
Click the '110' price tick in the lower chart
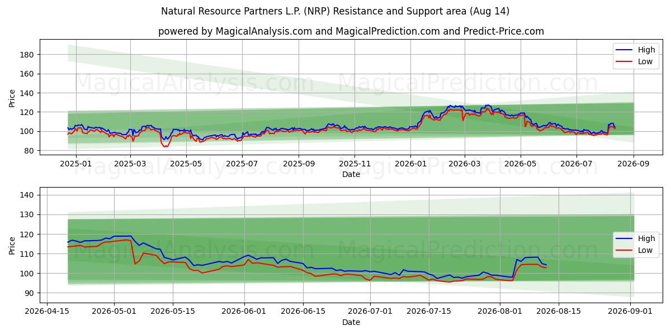[28, 254]
